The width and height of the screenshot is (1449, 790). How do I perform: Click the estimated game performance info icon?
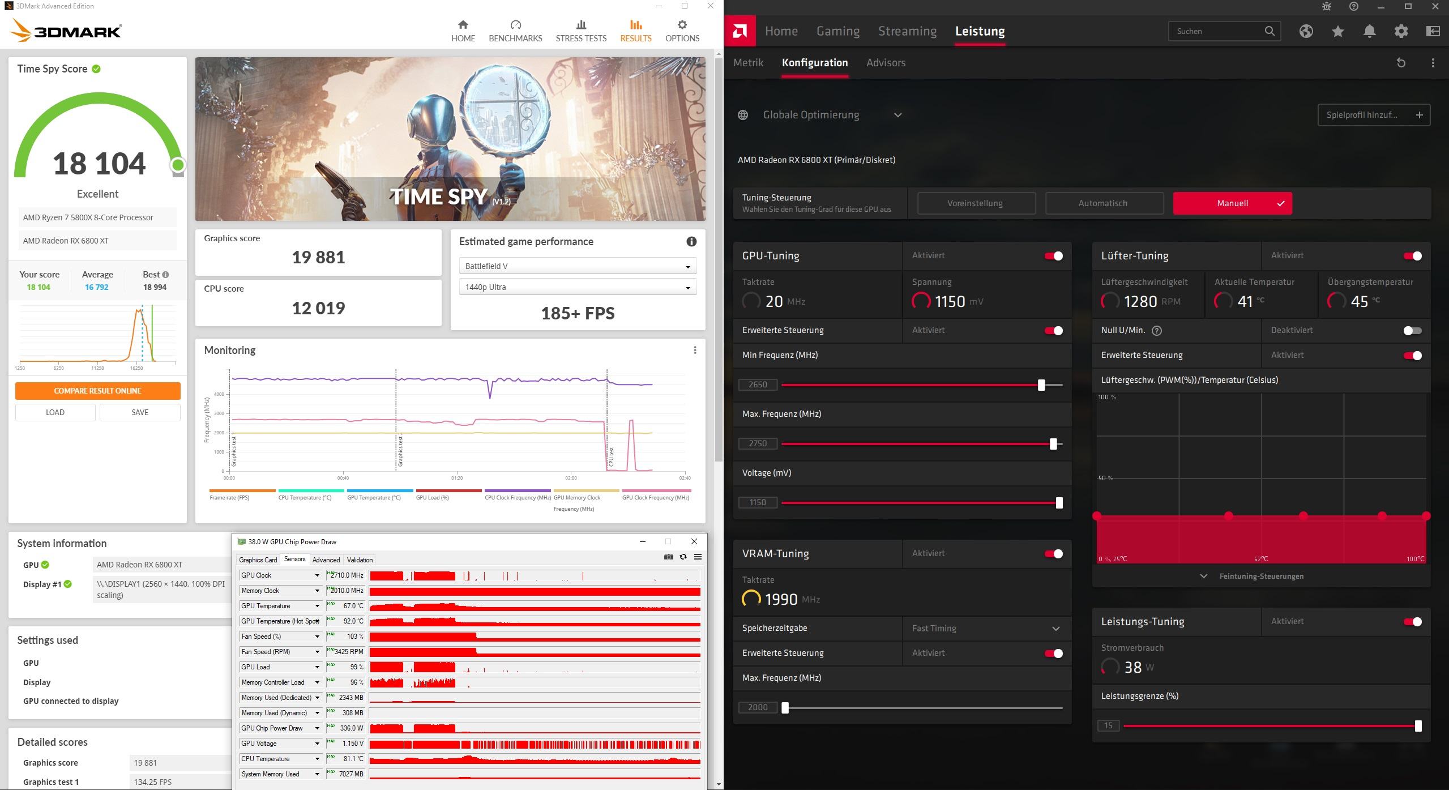[x=691, y=242]
